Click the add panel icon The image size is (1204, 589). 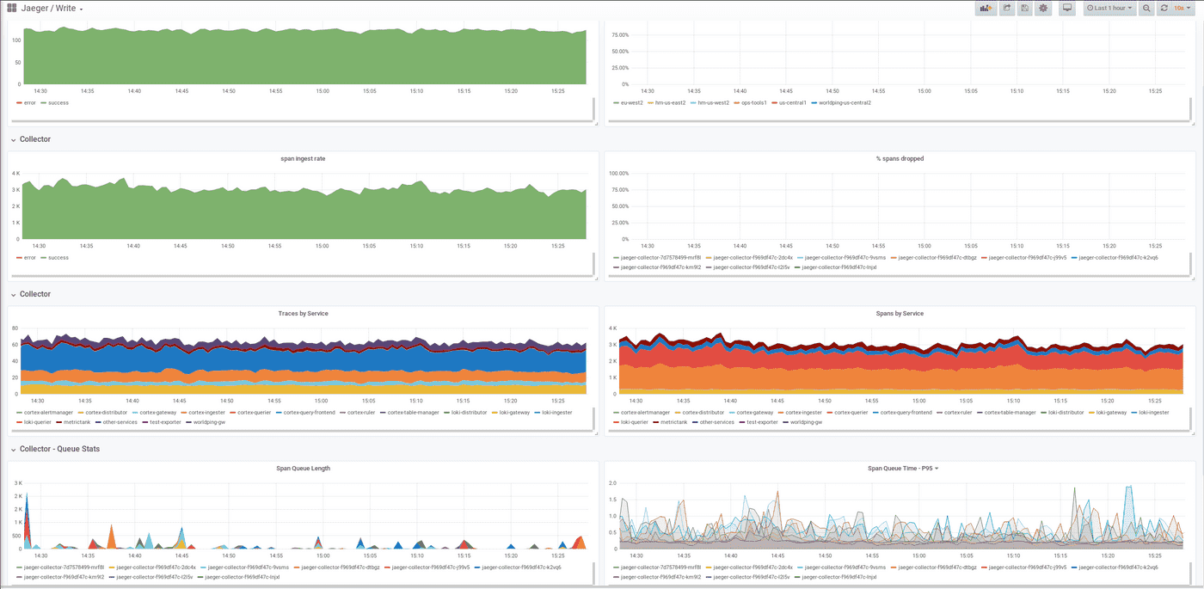coord(986,7)
